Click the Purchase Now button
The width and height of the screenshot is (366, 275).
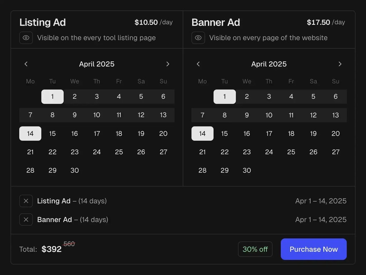click(x=313, y=249)
